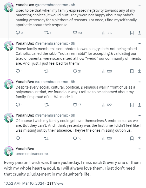Like the tweet with 23 likes
Image resolution: width=146 pixels, height=188 pixels.
tap(77, 33)
